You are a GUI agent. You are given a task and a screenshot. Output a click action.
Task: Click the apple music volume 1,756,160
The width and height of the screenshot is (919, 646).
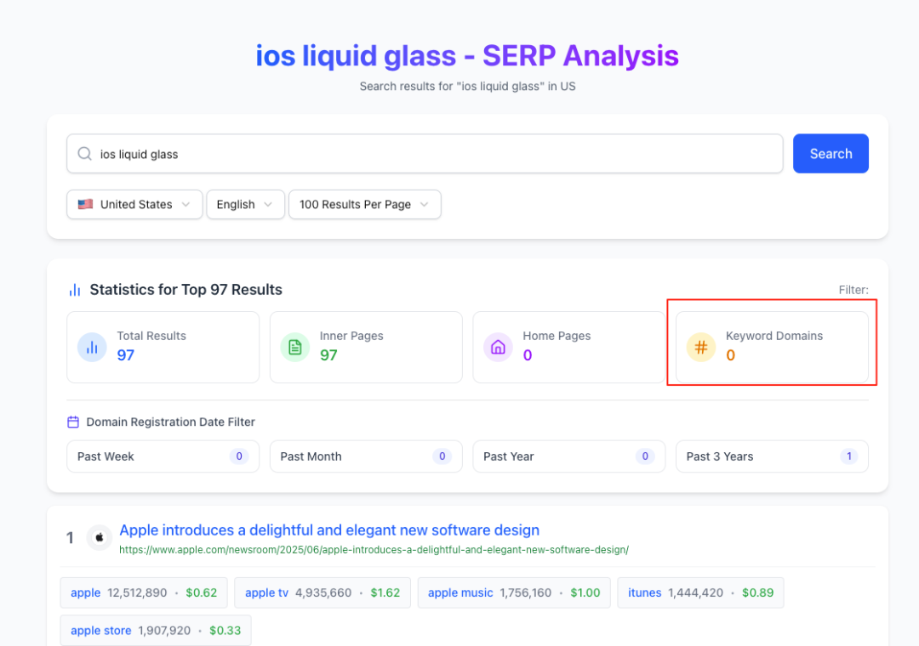coord(526,592)
